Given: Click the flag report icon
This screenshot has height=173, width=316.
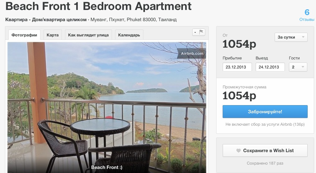Looking at the screenshot, I should [201, 32].
